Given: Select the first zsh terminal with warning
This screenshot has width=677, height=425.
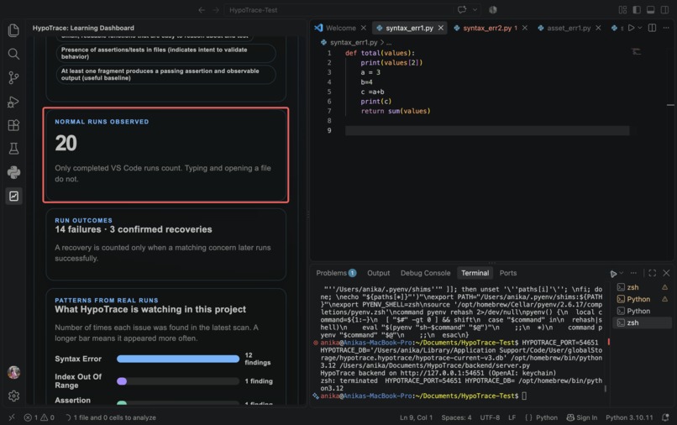Looking at the screenshot, I should point(642,287).
